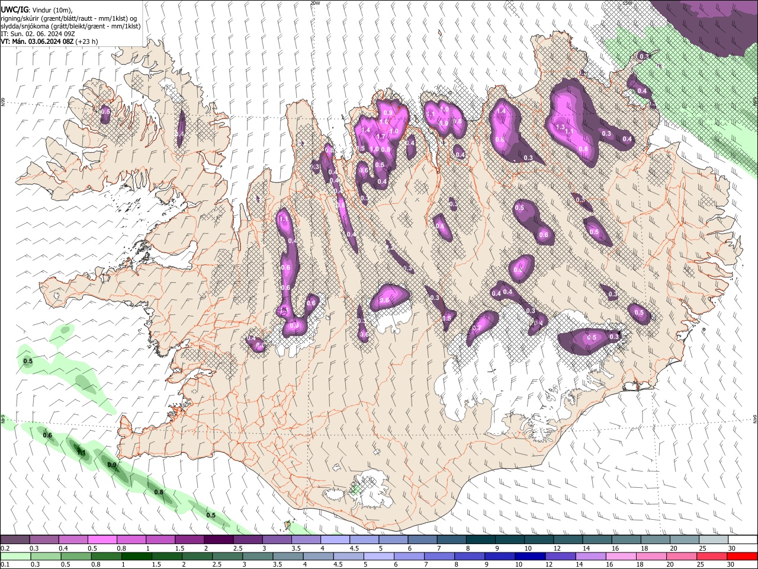Pick the grey-teal snow swatch labeled 14

(x=597, y=540)
